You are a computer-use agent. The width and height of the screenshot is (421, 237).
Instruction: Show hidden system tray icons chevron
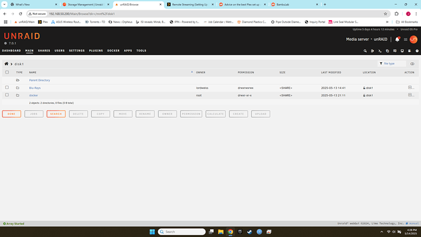381,232
